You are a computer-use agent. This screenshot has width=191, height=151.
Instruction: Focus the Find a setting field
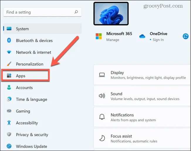pyautogui.click(x=42, y=12)
